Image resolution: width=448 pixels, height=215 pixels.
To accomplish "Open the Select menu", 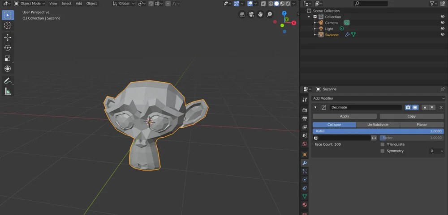I will [66, 4].
